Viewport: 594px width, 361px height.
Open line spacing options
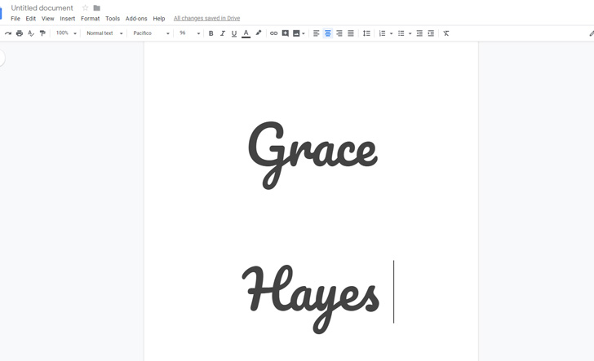(366, 33)
